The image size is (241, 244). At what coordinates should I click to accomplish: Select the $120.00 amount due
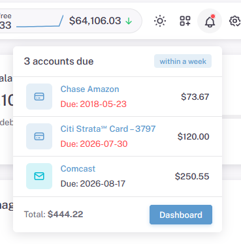[x=193, y=136]
